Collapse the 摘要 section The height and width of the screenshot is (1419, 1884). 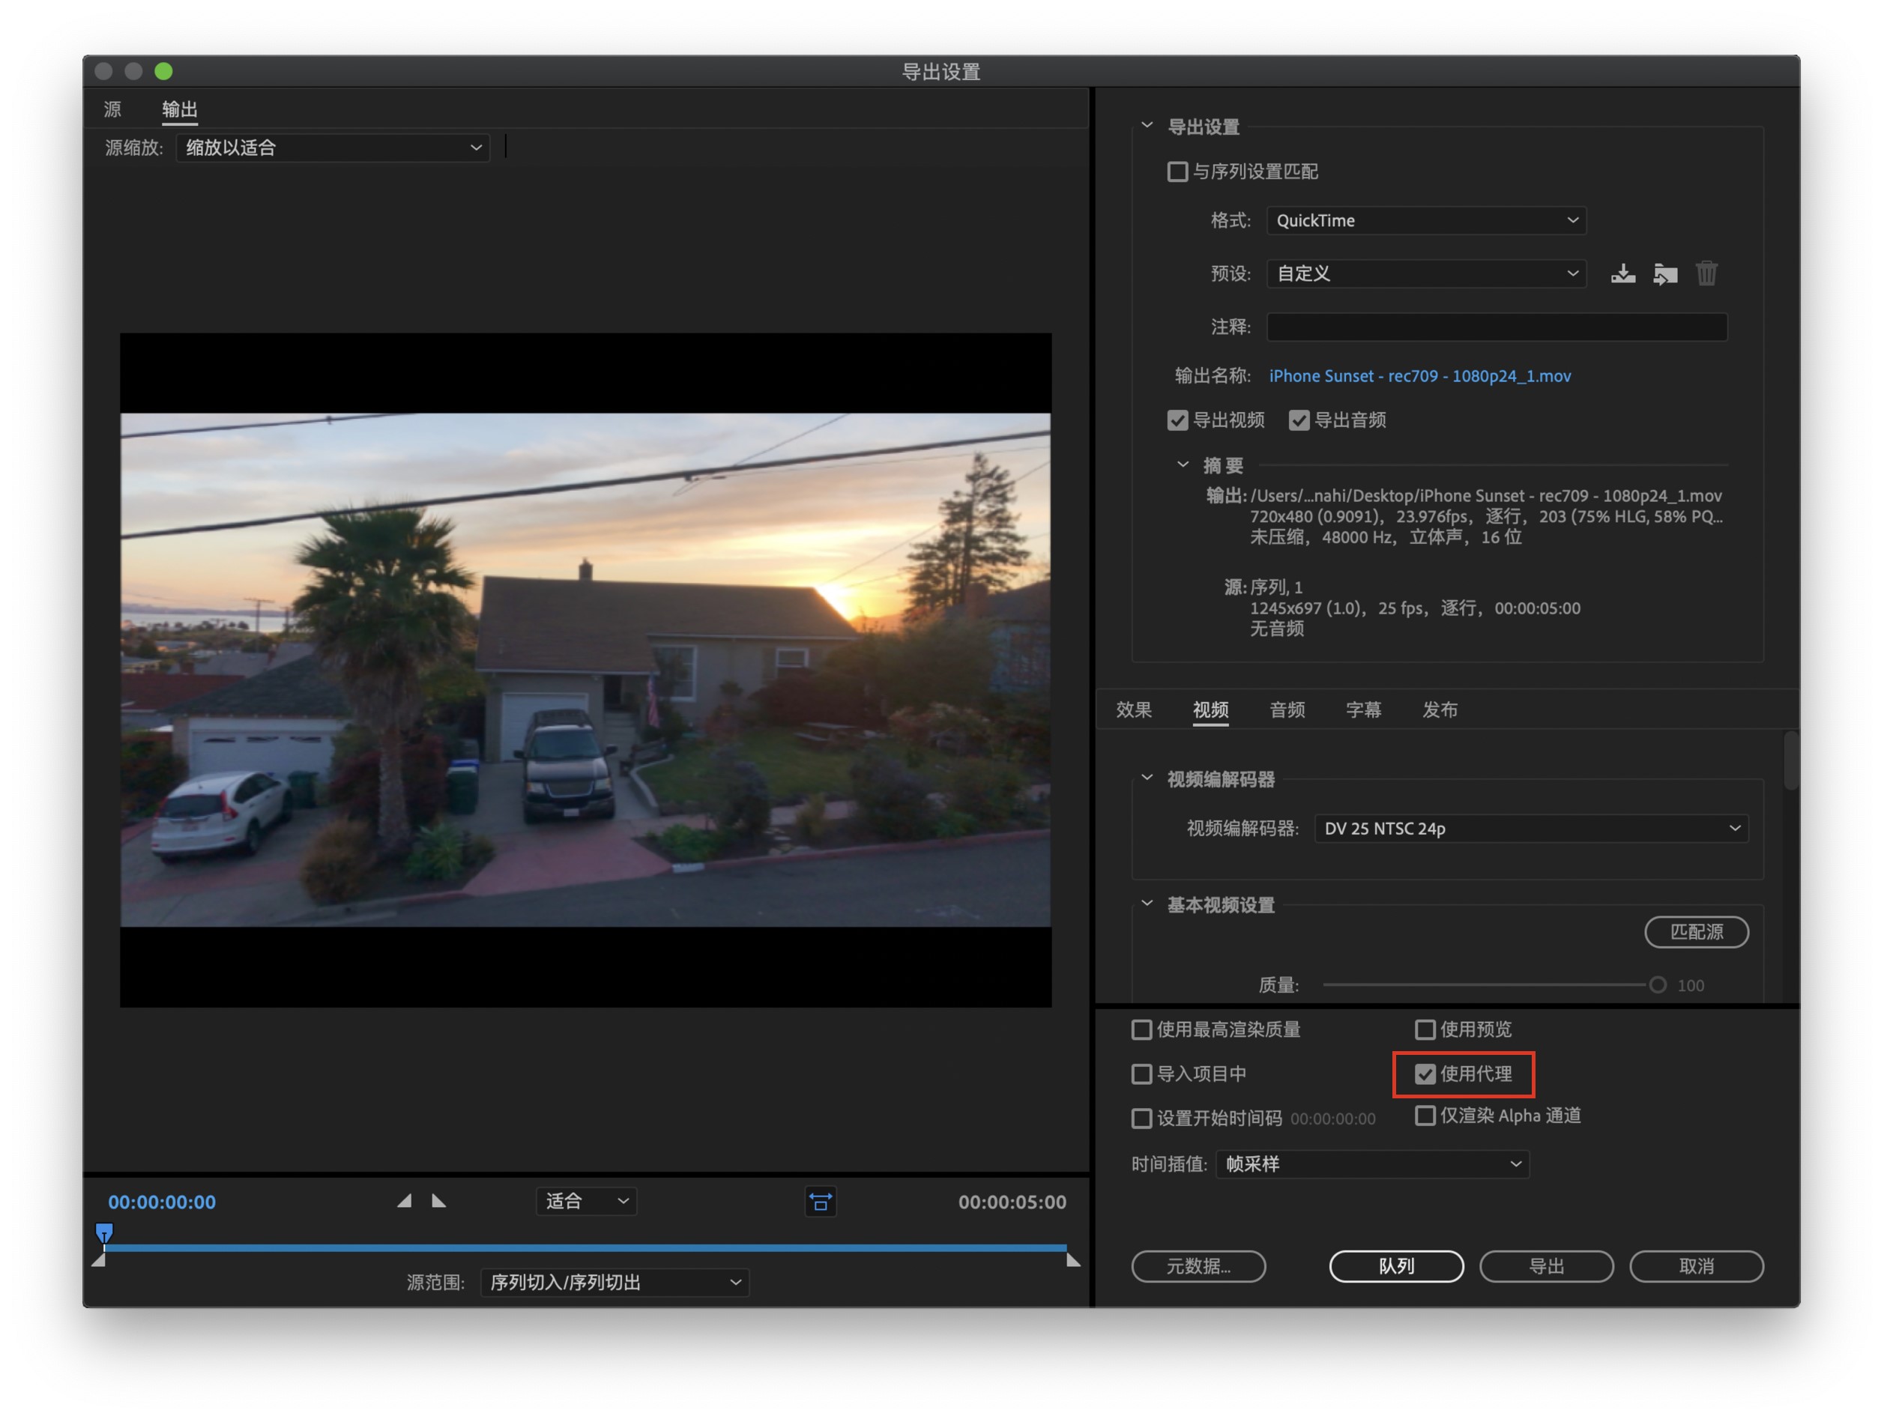point(1183,465)
